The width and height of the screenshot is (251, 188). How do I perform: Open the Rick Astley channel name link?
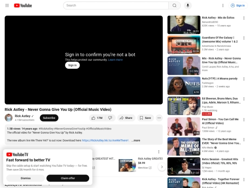[x=23, y=116]
